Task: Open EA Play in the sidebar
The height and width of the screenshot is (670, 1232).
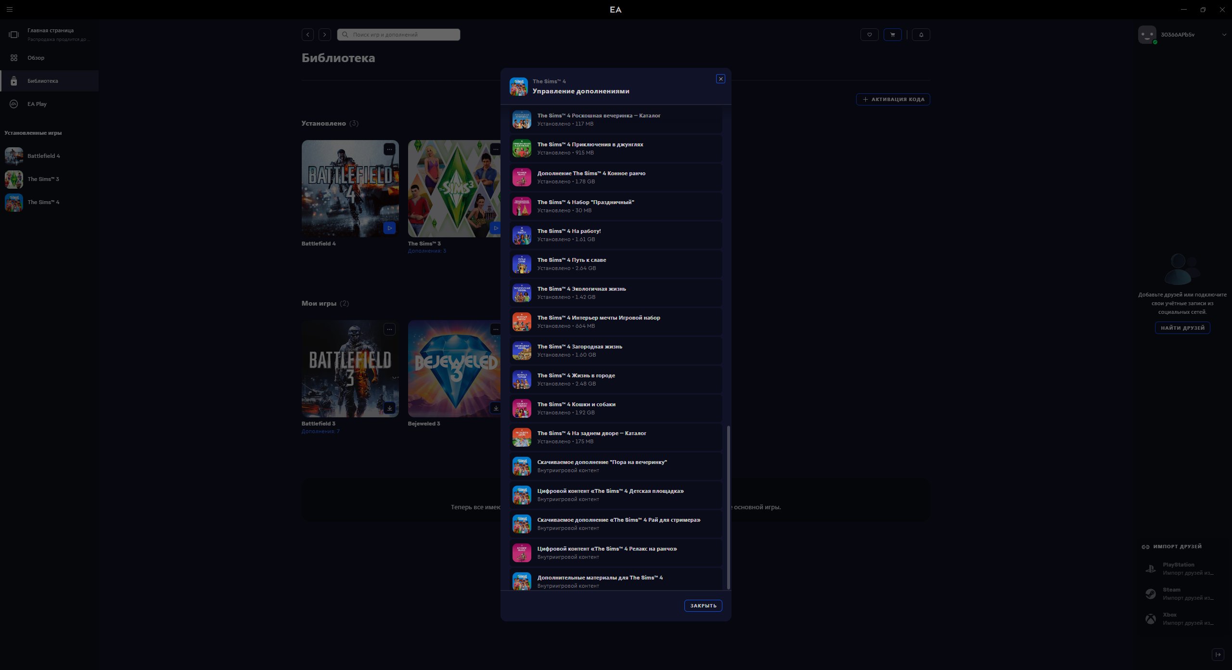Action: (x=49, y=104)
